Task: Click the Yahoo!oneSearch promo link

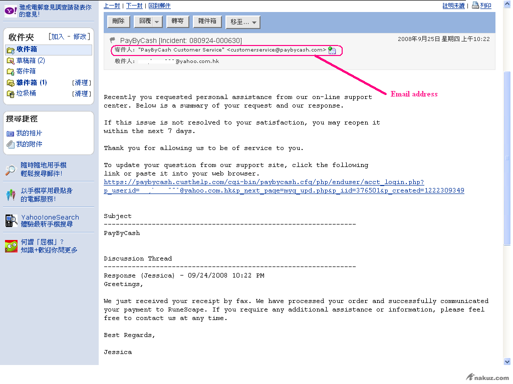Action: click(50, 220)
